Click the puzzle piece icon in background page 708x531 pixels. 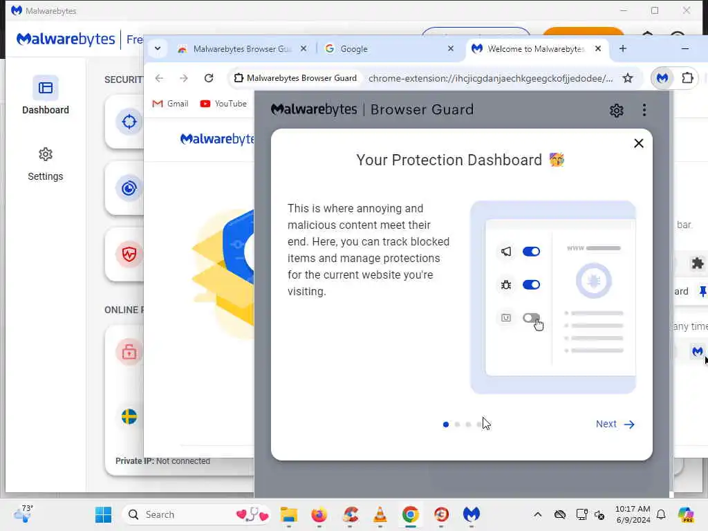click(x=698, y=263)
